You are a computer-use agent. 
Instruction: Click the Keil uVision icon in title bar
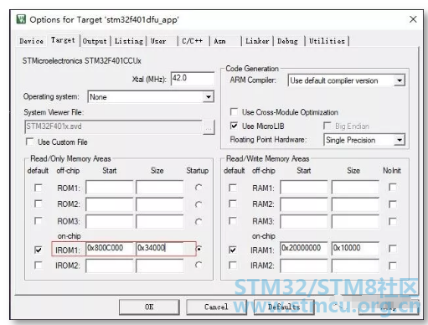point(21,19)
